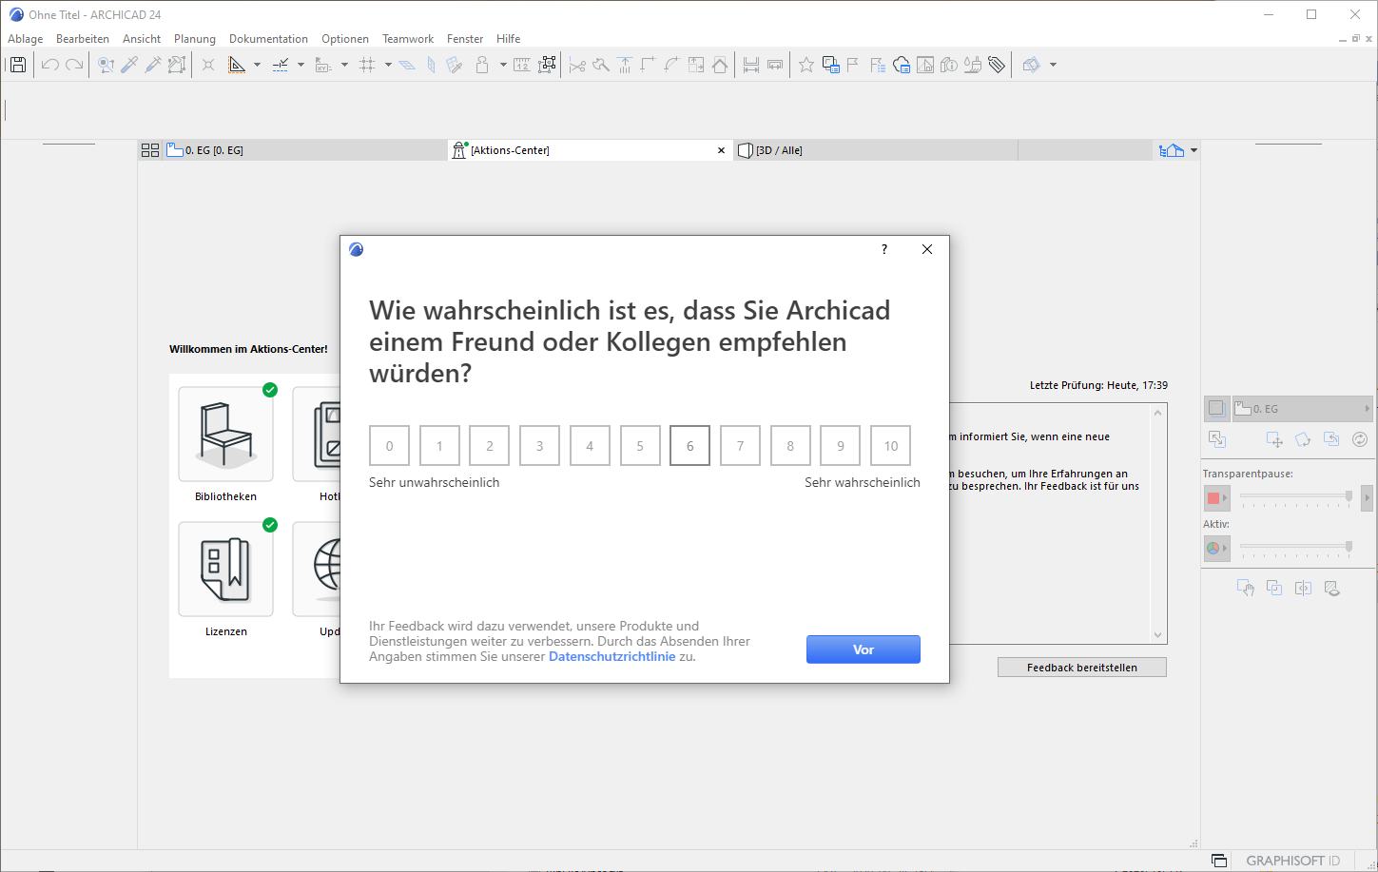
Task: Open the Datenschutzrichtlinie link
Action: (611, 656)
